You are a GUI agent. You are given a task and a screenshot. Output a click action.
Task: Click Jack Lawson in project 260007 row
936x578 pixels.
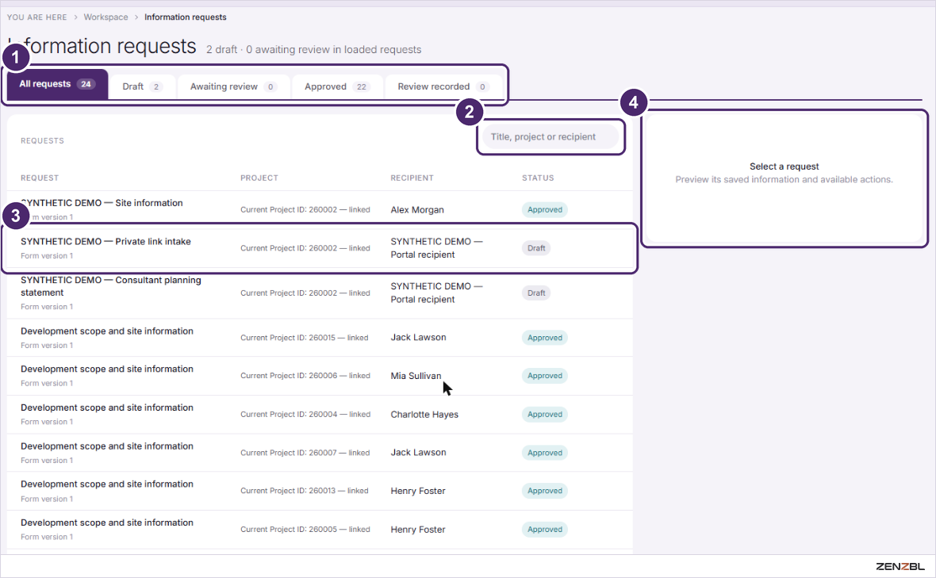point(419,453)
